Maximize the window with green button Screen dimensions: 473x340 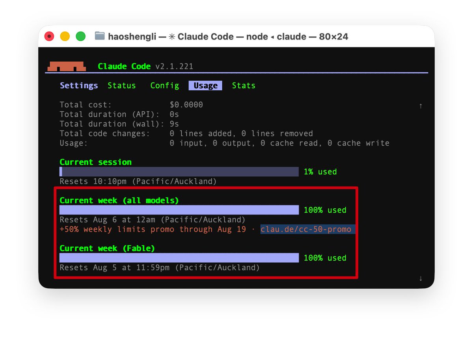[x=81, y=36]
